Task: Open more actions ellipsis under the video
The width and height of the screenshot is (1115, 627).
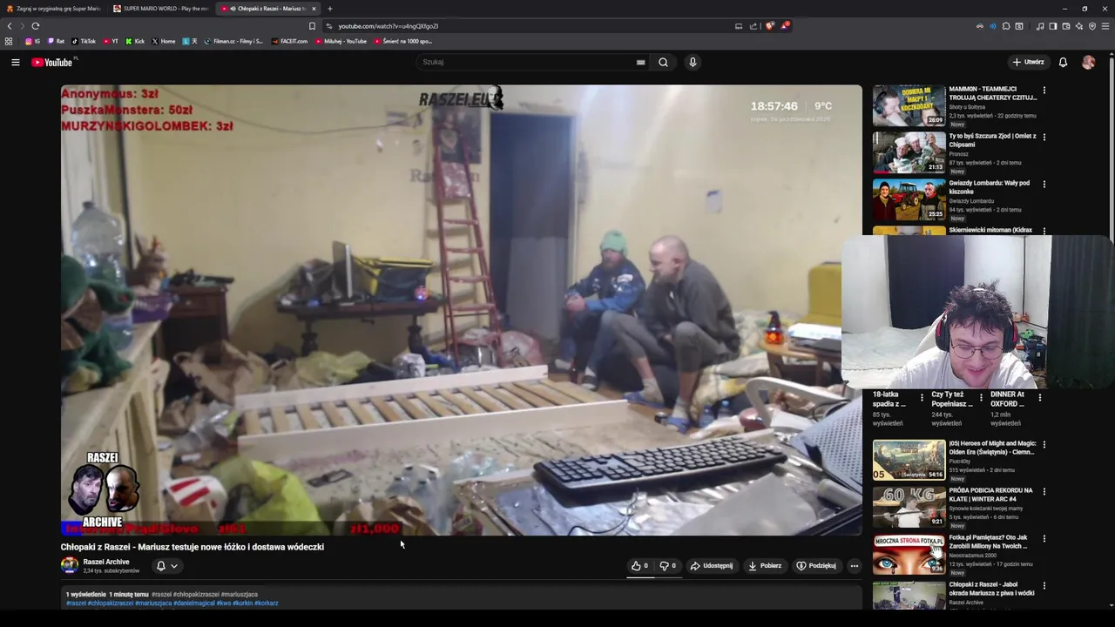Action: pyautogui.click(x=854, y=566)
